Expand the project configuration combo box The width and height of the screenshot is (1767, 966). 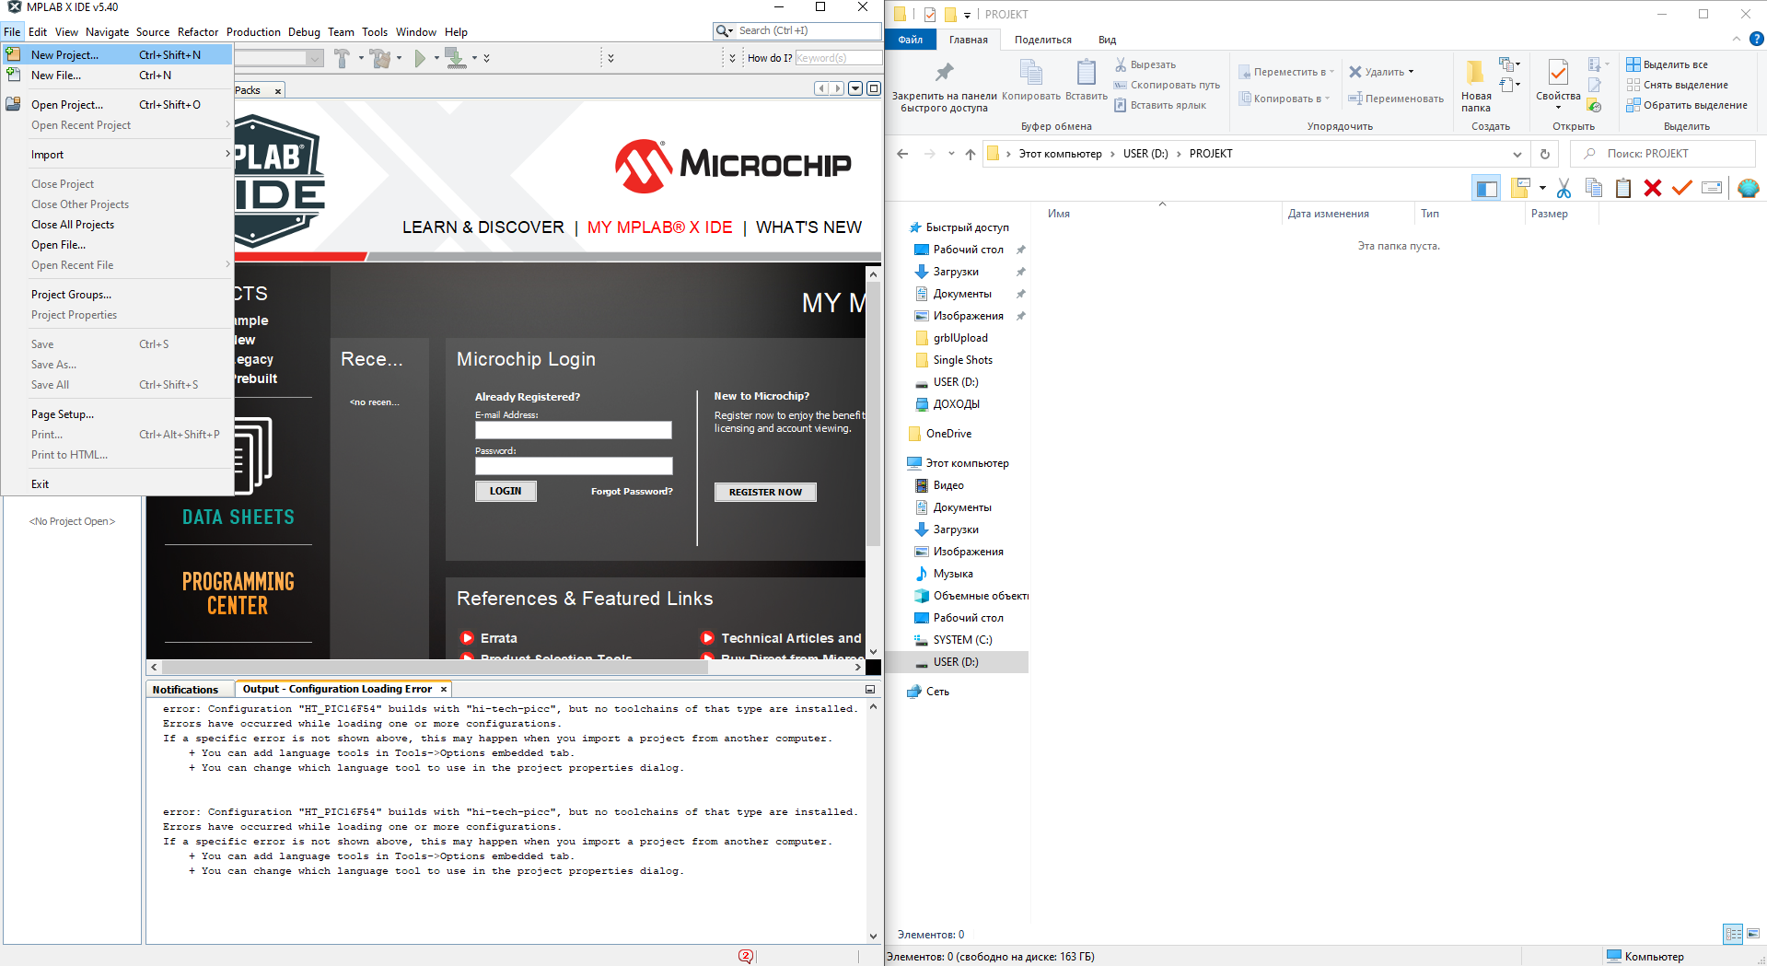pyautogui.click(x=315, y=58)
